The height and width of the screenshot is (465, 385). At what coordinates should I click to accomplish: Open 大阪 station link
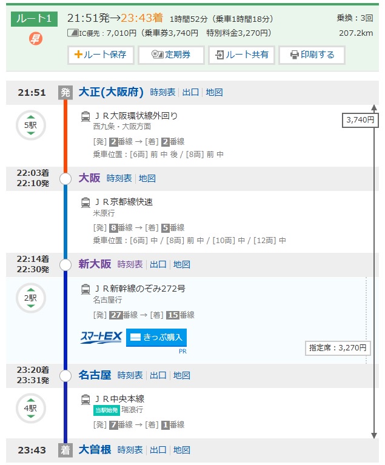coord(89,178)
